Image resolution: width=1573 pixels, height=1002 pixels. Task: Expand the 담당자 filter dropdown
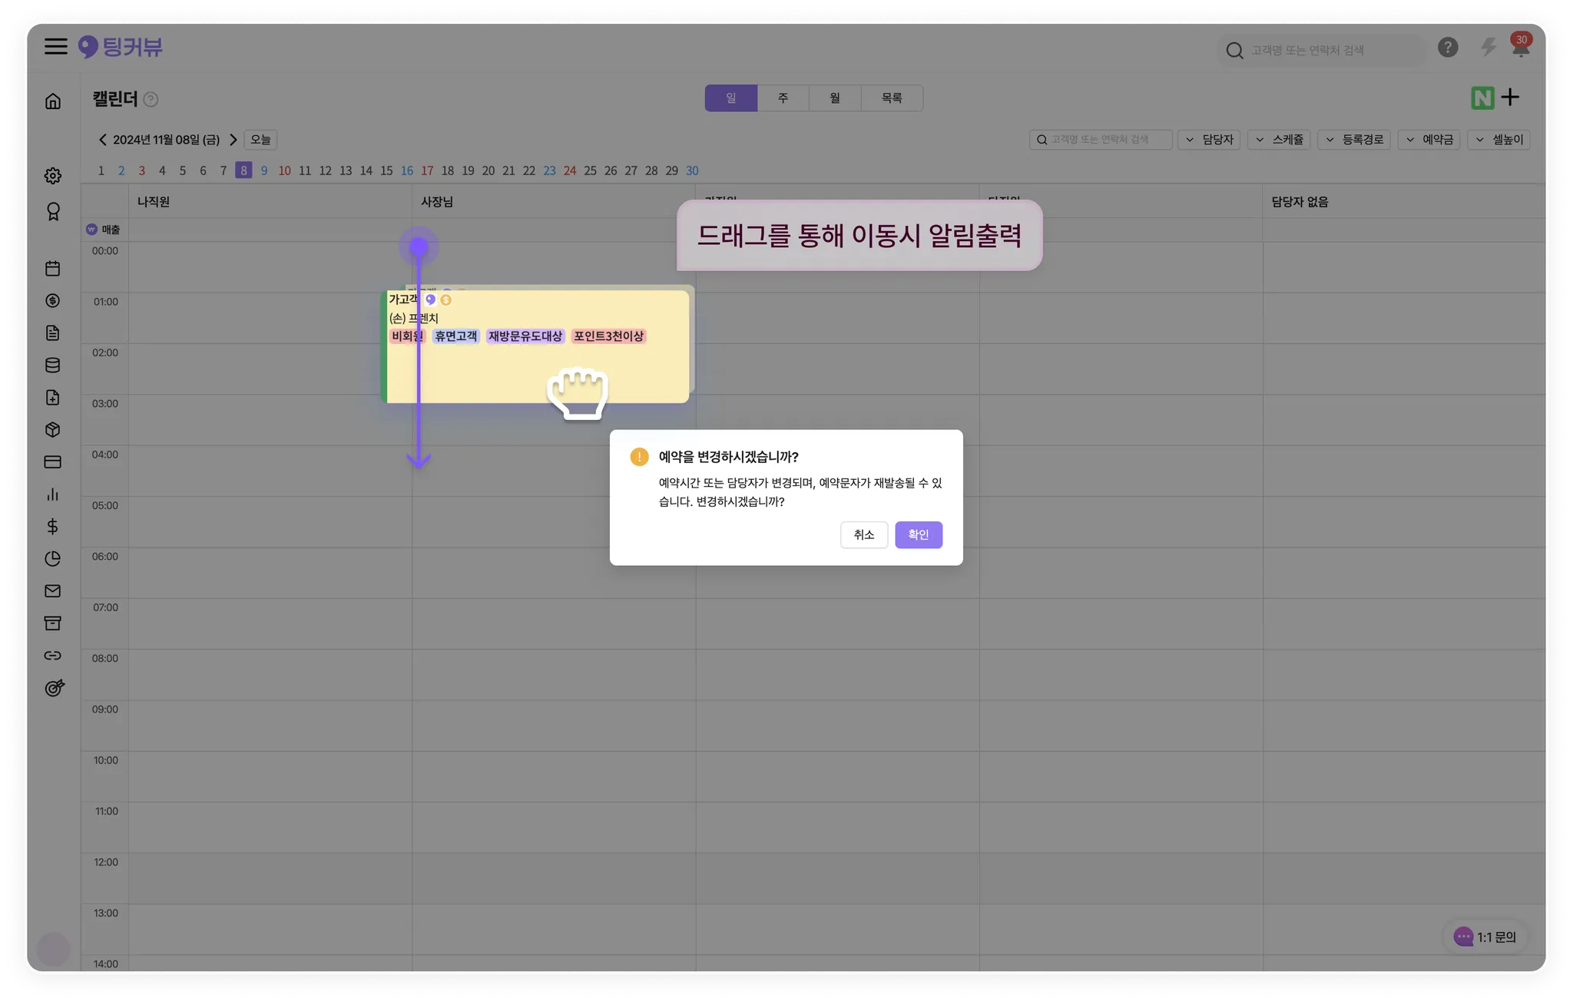pyautogui.click(x=1209, y=140)
